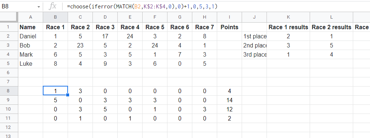Viewport: 370px width, 138px height.
Task: Click the 'Race 2' header cell
Action: pos(80,27)
